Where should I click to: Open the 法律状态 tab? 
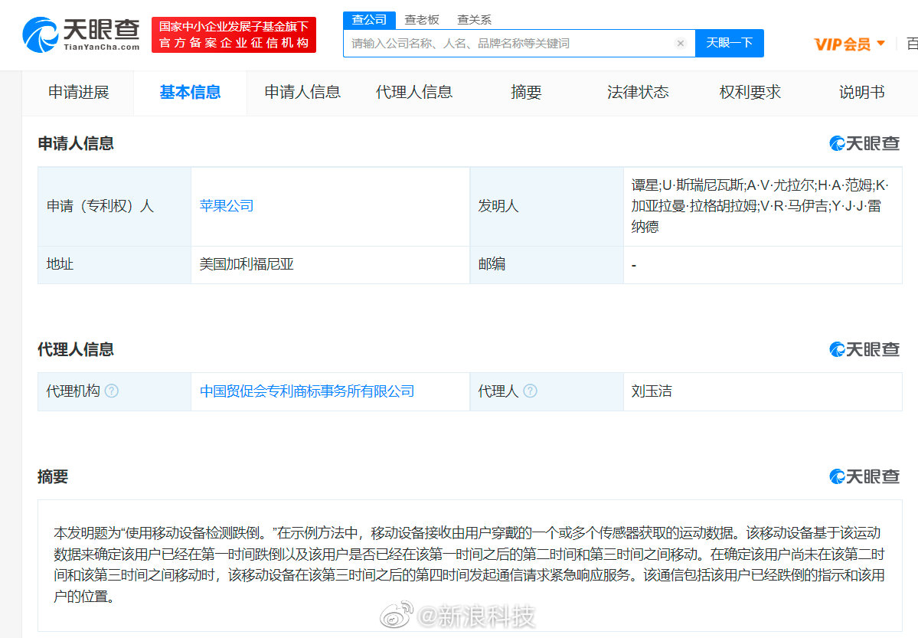(x=638, y=93)
